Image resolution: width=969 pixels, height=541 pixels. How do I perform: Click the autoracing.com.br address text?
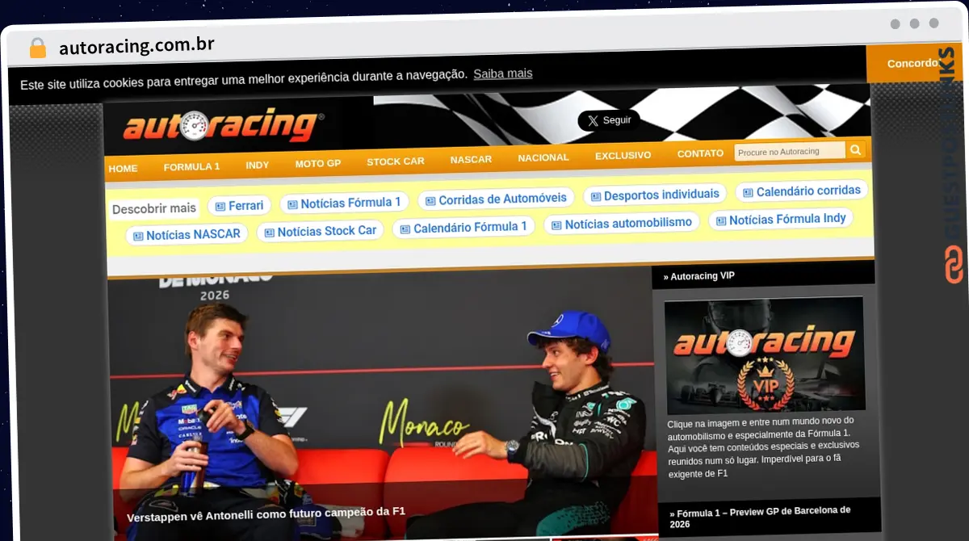tap(136, 46)
